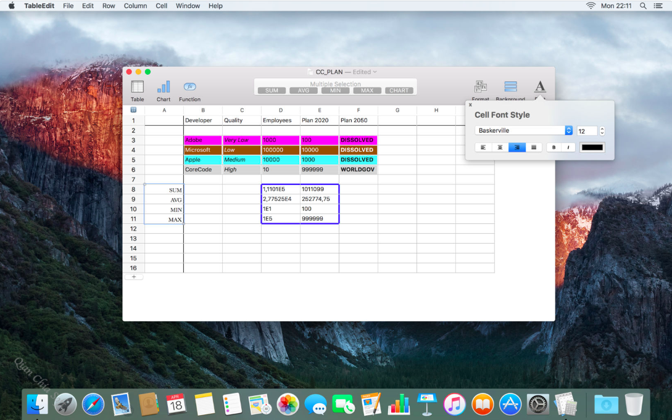Open Trash in the Dock
The width and height of the screenshot is (672, 420).
(633, 404)
